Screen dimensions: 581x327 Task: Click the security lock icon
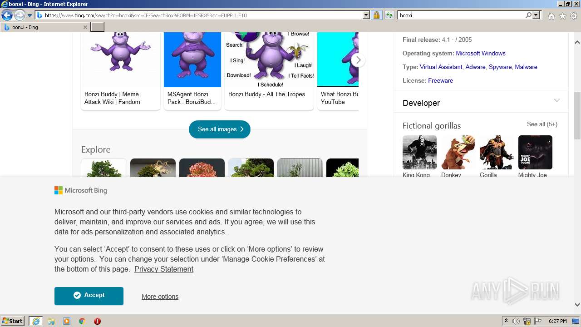click(x=376, y=15)
